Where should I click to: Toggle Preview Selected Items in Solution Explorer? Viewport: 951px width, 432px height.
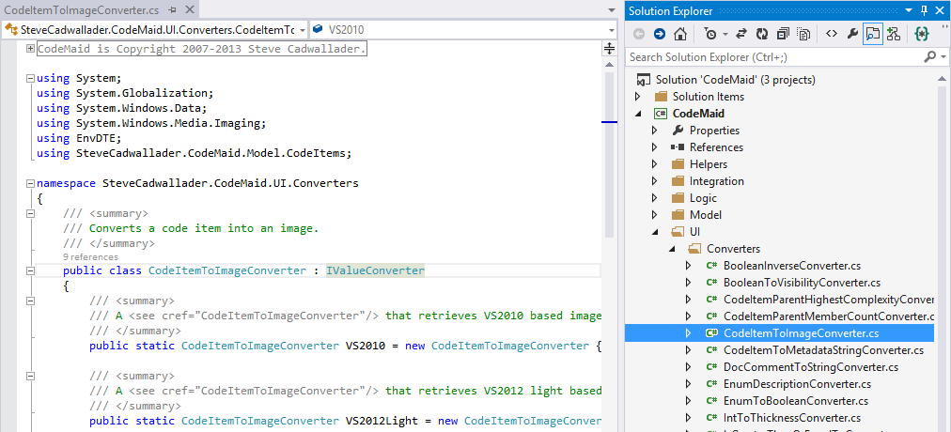(x=873, y=34)
